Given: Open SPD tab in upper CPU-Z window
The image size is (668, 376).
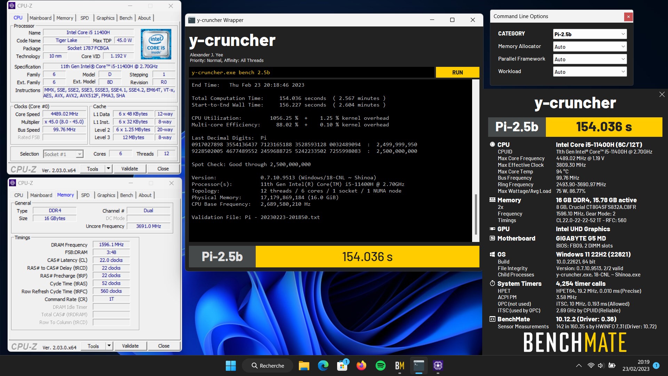Looking at the screenshot, I should click(x=85, y=18).
